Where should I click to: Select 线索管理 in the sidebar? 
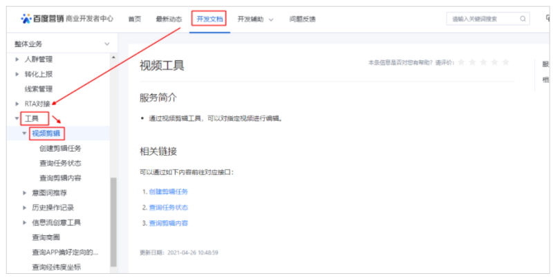coord(39,89)
